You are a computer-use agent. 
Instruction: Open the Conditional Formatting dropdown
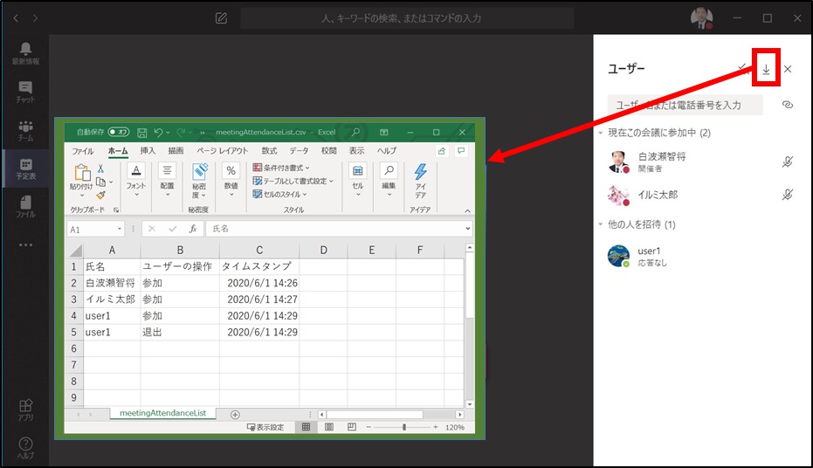click(281, 168)
